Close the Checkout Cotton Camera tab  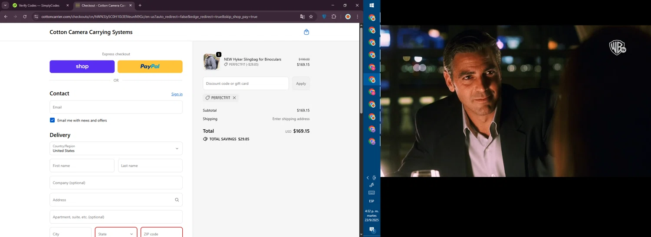(130, 6)
